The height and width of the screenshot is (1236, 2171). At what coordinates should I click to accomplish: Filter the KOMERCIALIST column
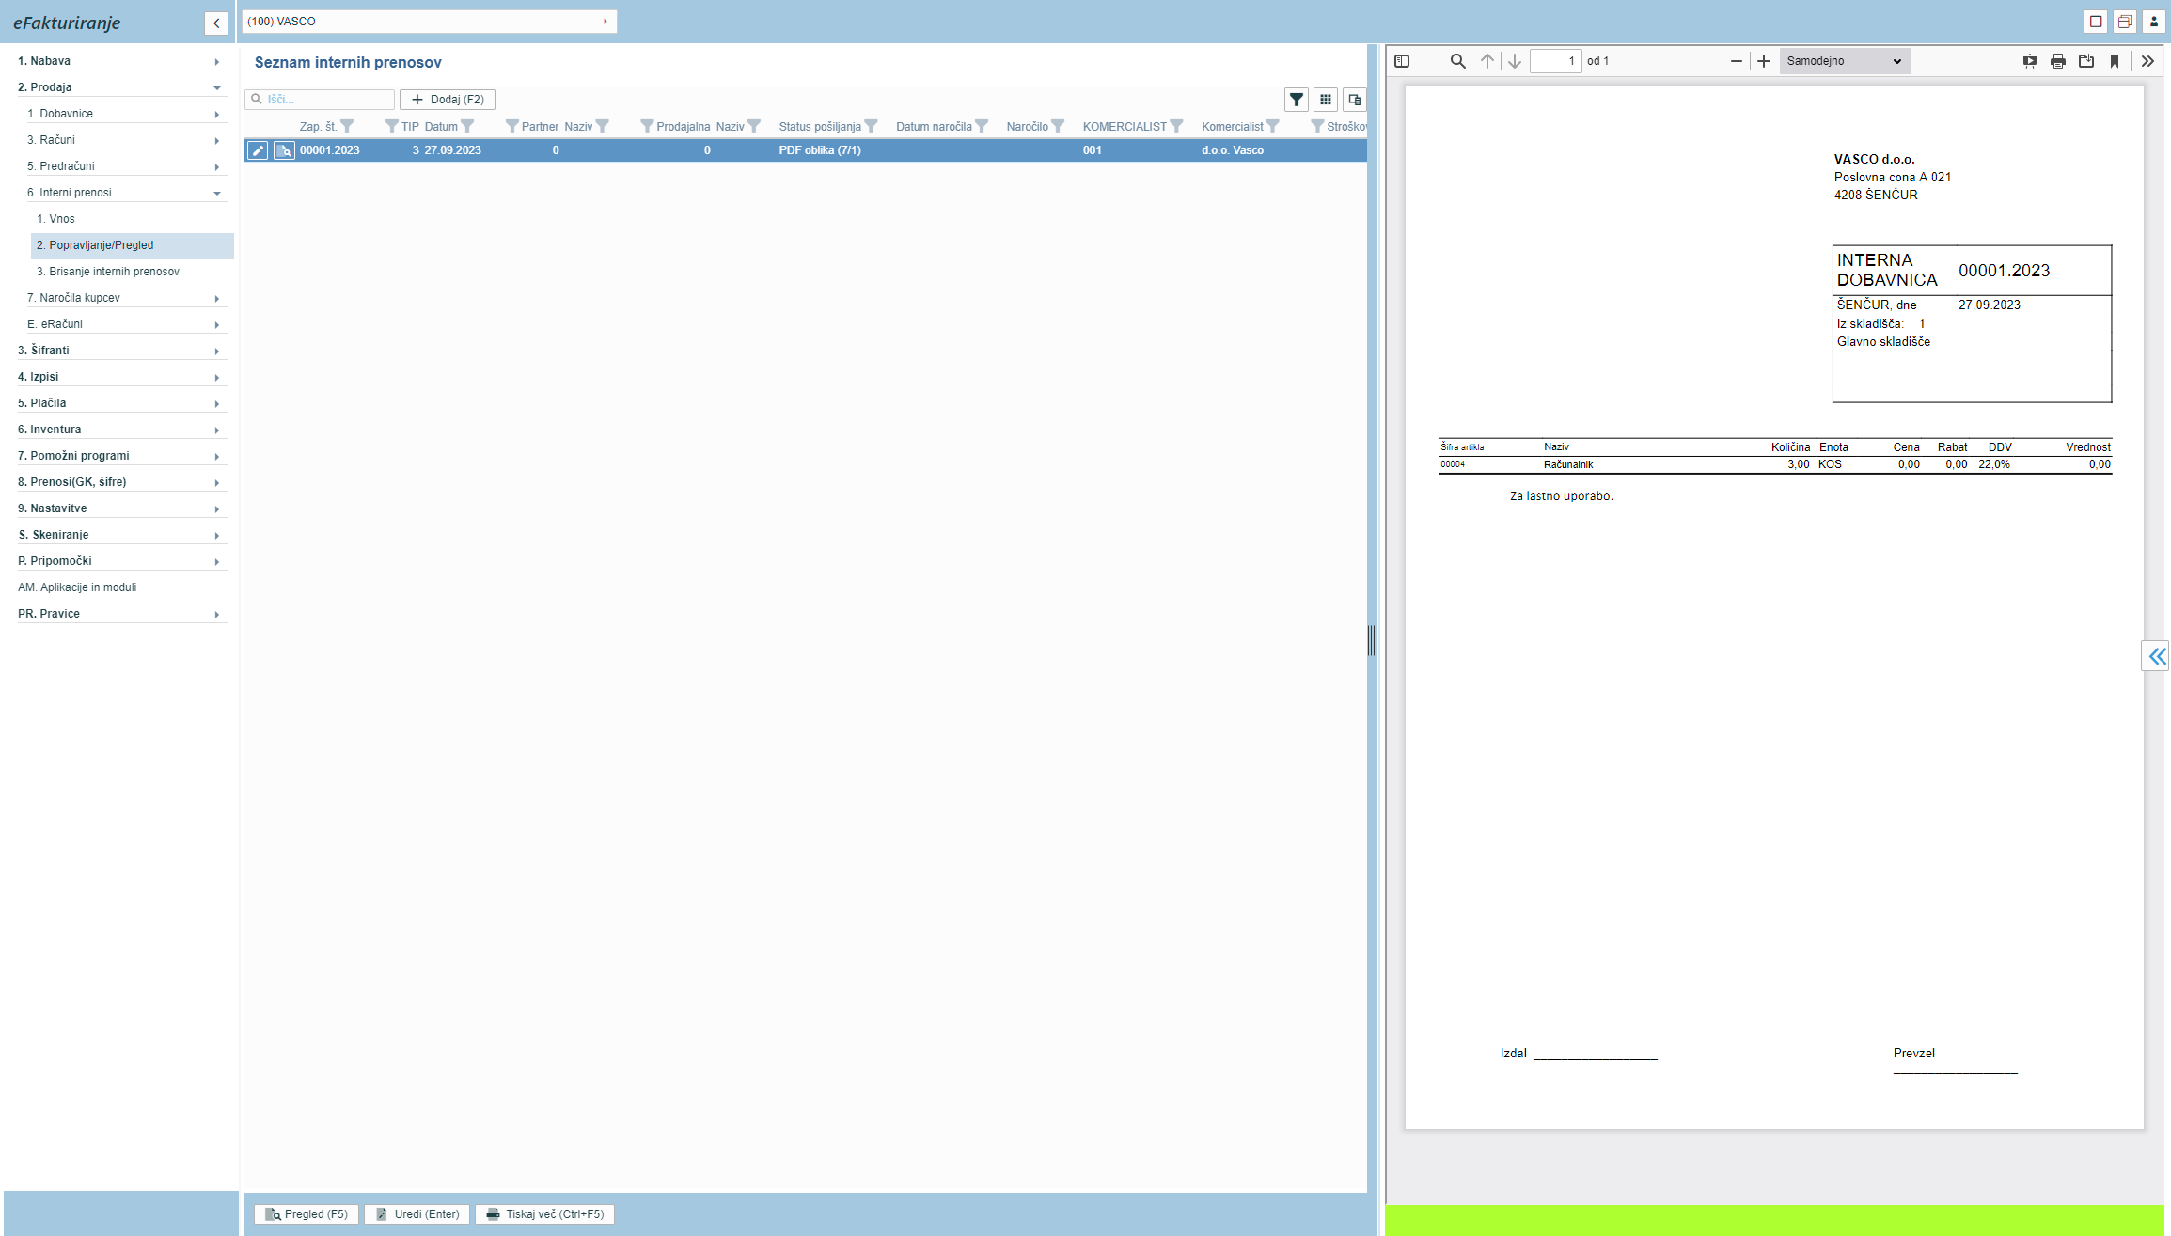1176,126
